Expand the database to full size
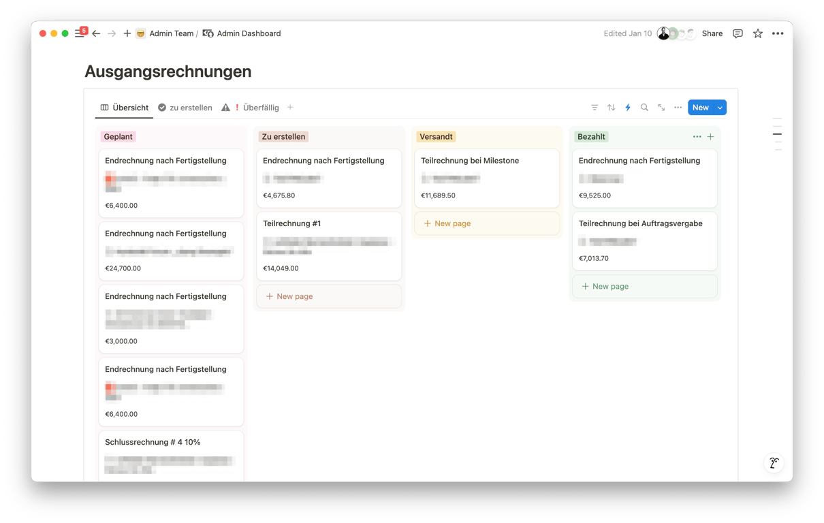 pyautogui.click(x=661, y=107)
